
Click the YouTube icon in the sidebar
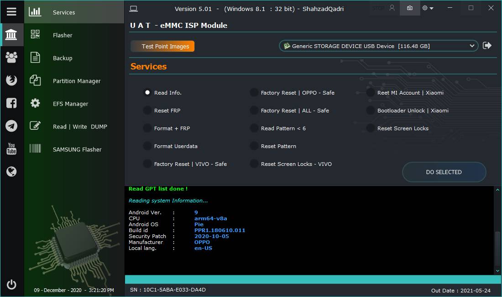[11, 148]
